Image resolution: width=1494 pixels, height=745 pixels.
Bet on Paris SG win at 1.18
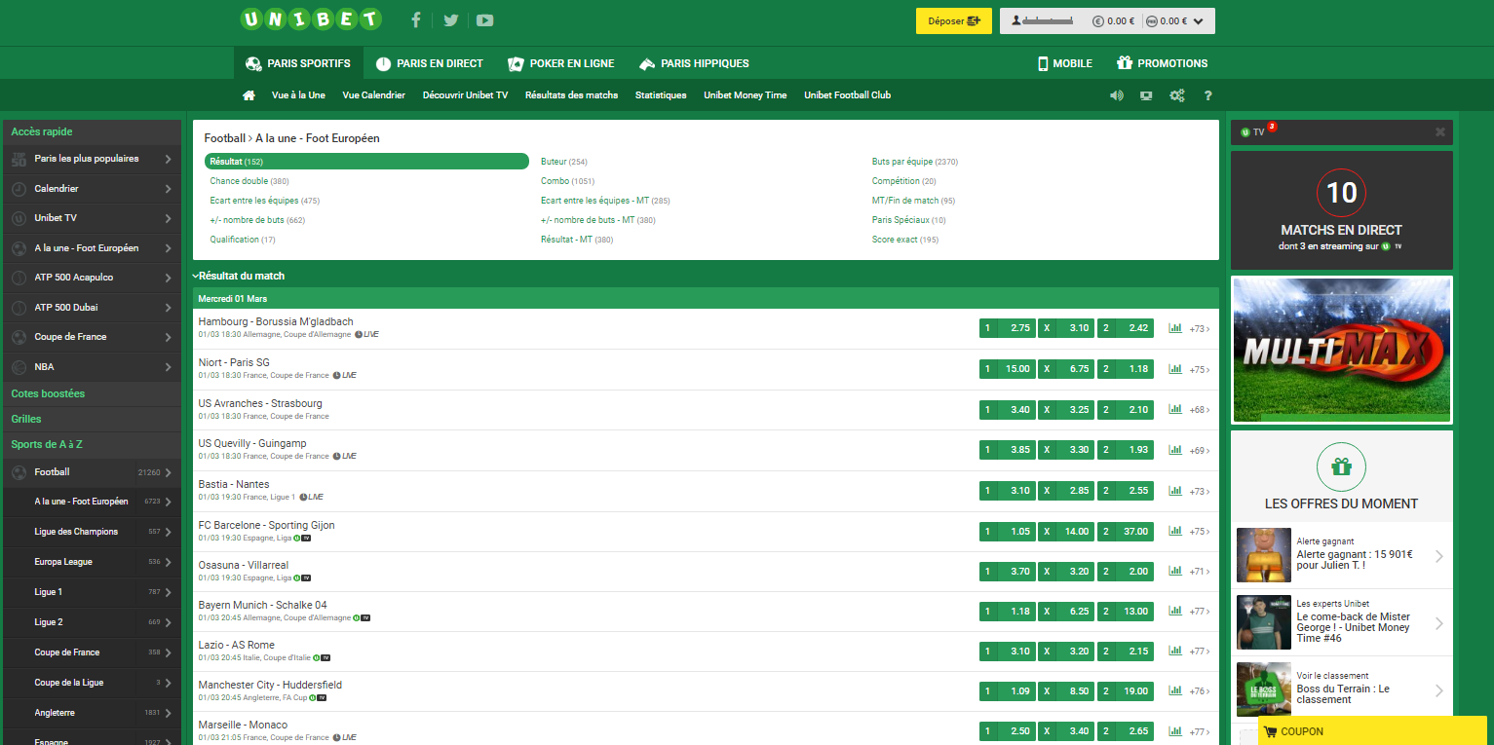pyautogui.click(x=1126, y=369)
